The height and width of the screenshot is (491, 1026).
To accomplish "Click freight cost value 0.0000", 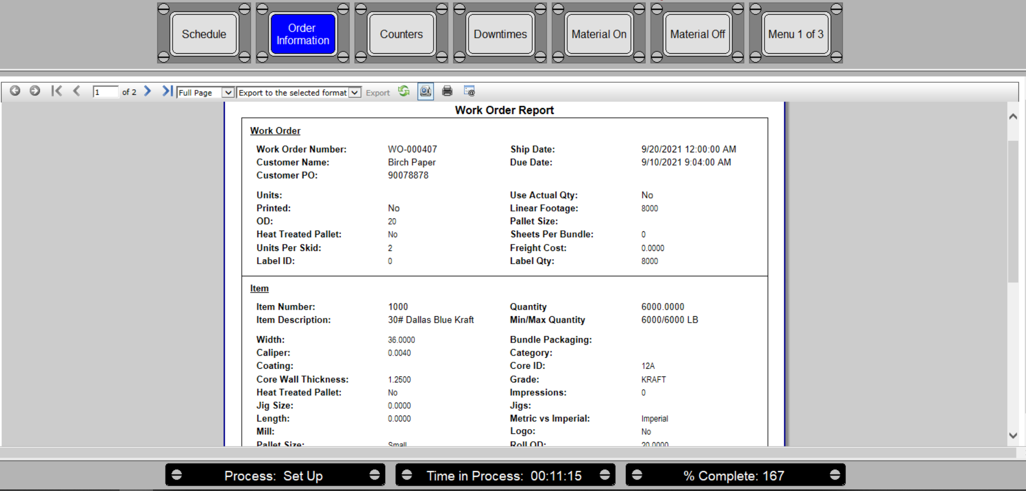I will tap(652, 248).
